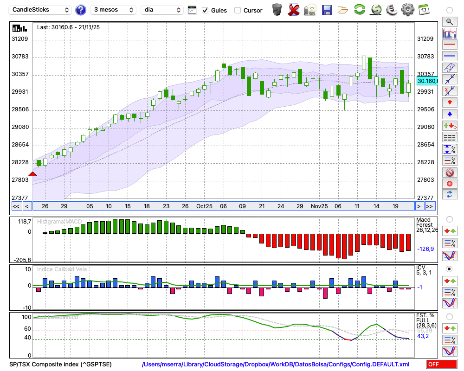Image resolution: width=464 pixels, height=371 pixels.
Task: Open the 3 mesos period dropdown
Action: (113, 10)
